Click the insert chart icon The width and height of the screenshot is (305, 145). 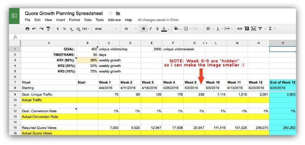pos(254,29)
